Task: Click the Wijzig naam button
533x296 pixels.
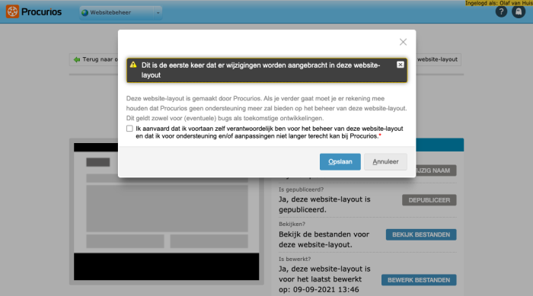Action: pos(436,170)
